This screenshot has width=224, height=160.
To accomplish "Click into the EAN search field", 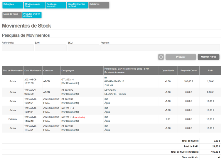I will pyautogui.click(x=50, y=48).
